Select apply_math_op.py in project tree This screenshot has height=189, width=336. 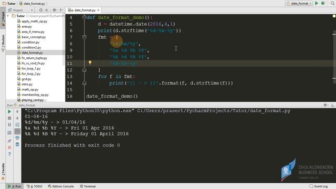tap(32, 21)
